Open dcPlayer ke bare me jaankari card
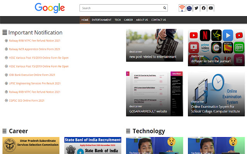Image resolution: width=247 pixels, height=154 pixels. tap(216, 47)
